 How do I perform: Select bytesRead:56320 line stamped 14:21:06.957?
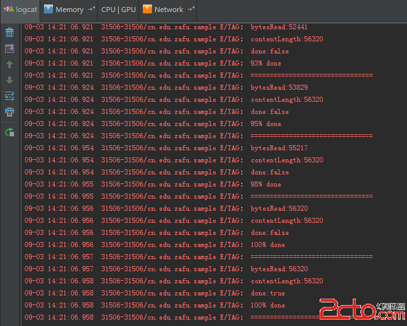(x=166, y=269)
